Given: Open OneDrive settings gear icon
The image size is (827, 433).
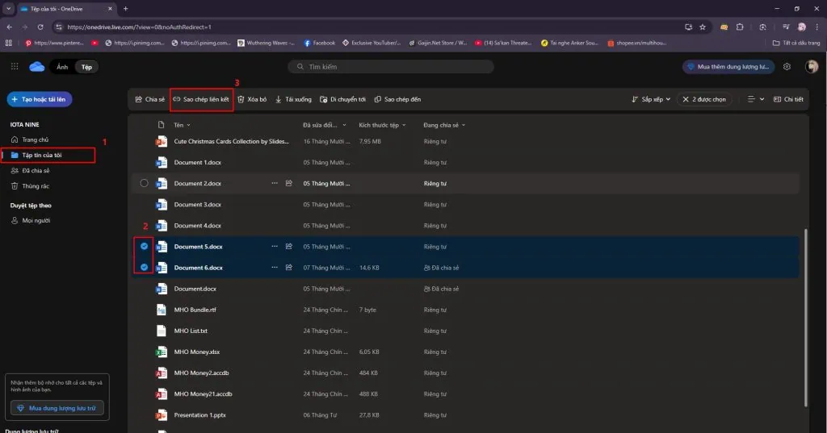Looking at the screenshot, I should 787,67.
